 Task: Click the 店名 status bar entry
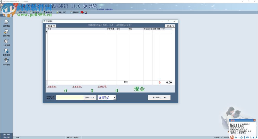(x=18, y=137)
